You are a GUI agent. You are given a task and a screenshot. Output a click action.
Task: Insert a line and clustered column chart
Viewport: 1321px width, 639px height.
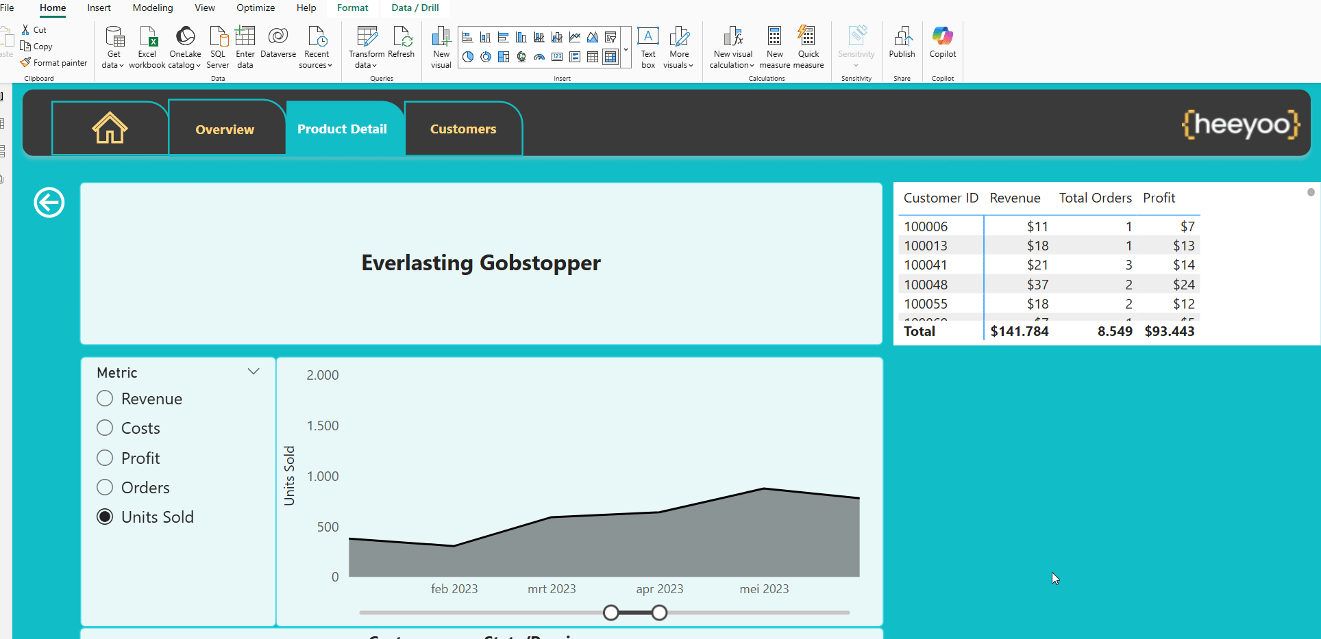[557, 37]
